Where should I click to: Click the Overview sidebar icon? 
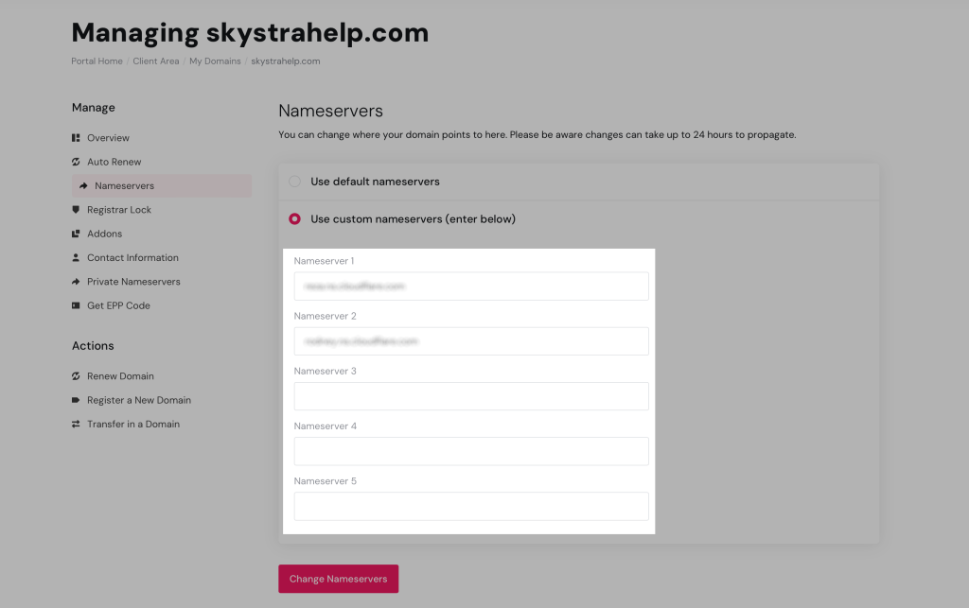[x=76, y=138]
